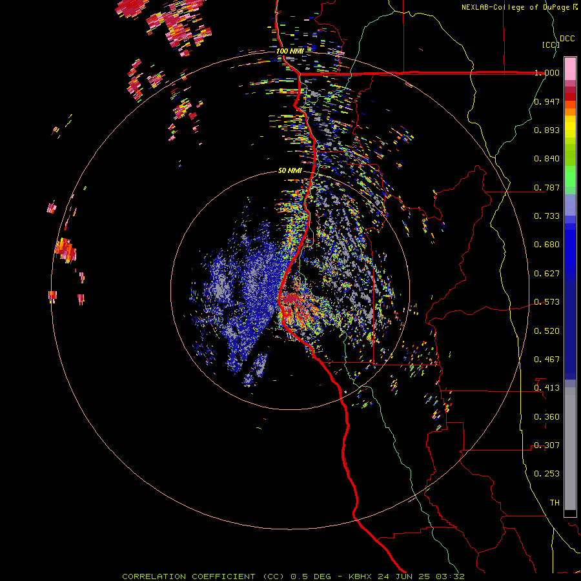The image size is (581, 581).
Task: Click the NEXLAB-College of DuPage label
Action: tap(515, 7)
